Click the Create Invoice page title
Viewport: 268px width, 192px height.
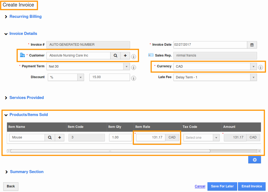(18, 5)
